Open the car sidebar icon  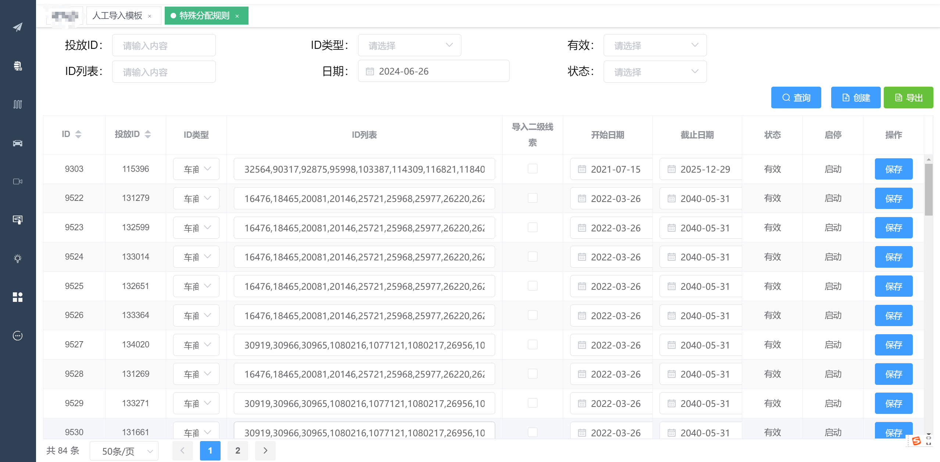pos(18,143)
